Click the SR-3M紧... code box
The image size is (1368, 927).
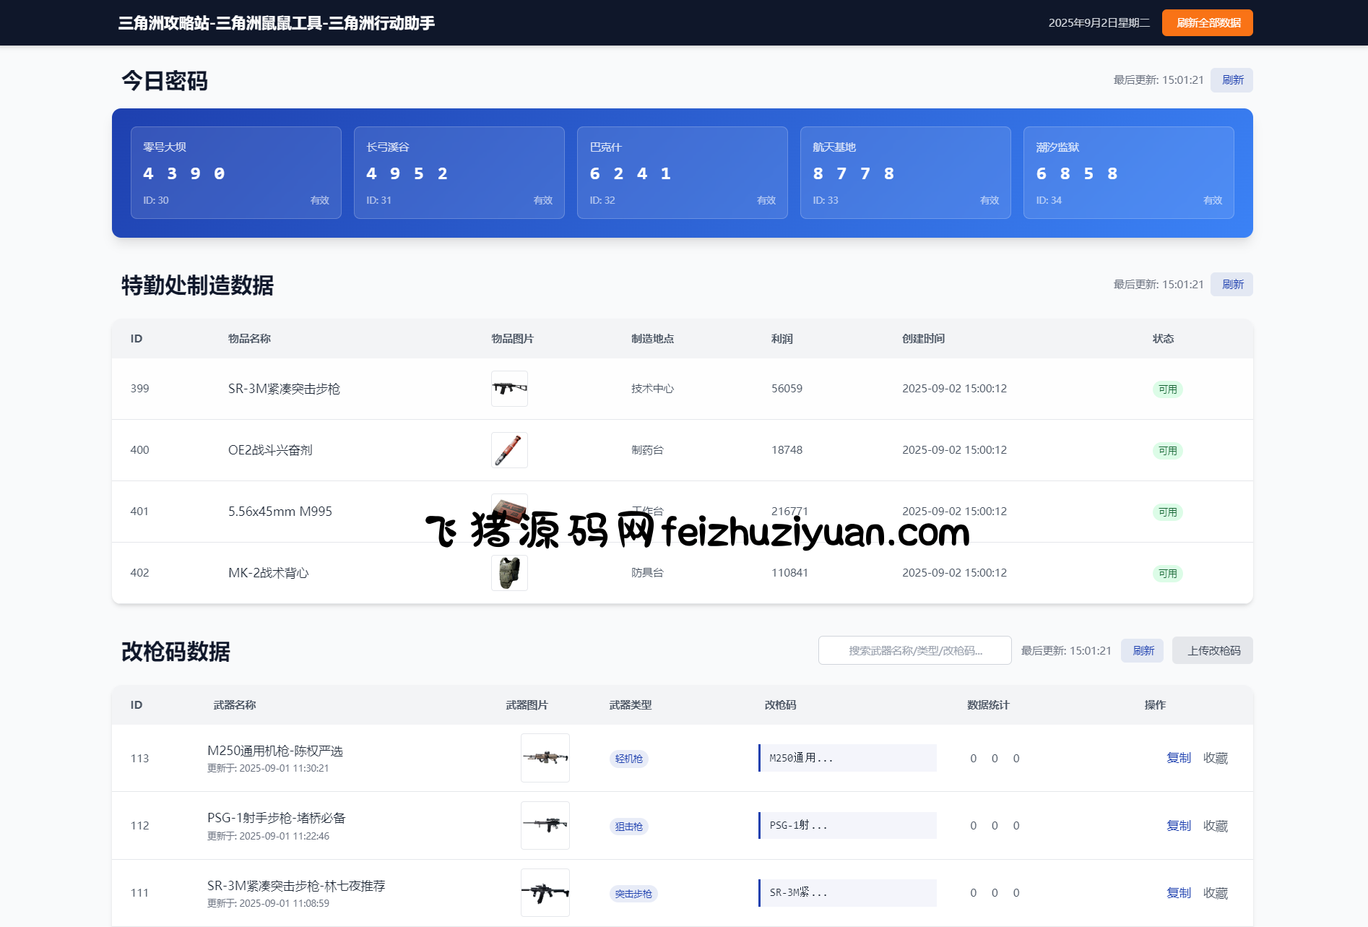click(x=847, y=893)
